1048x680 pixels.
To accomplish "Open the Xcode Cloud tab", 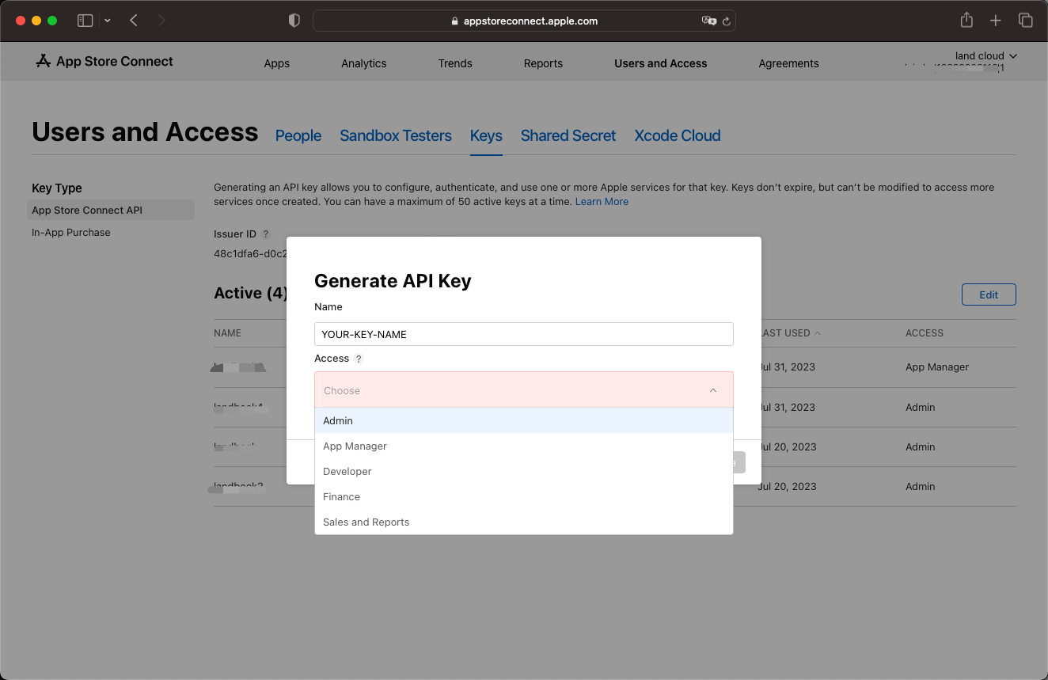I will click(678, 135).
